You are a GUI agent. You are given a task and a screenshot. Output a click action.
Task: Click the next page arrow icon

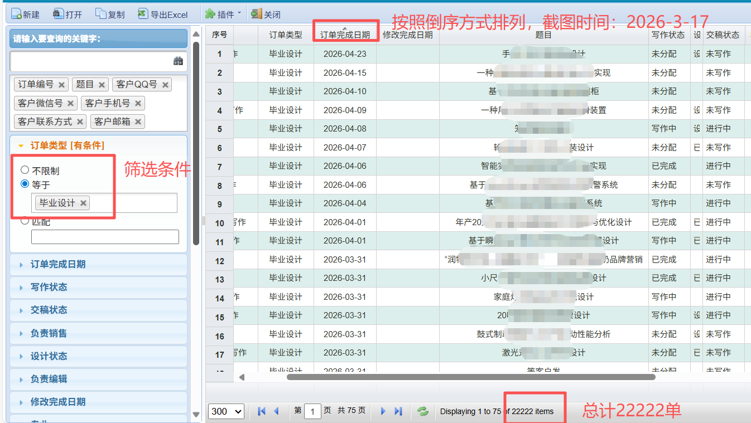click(383, 411)
